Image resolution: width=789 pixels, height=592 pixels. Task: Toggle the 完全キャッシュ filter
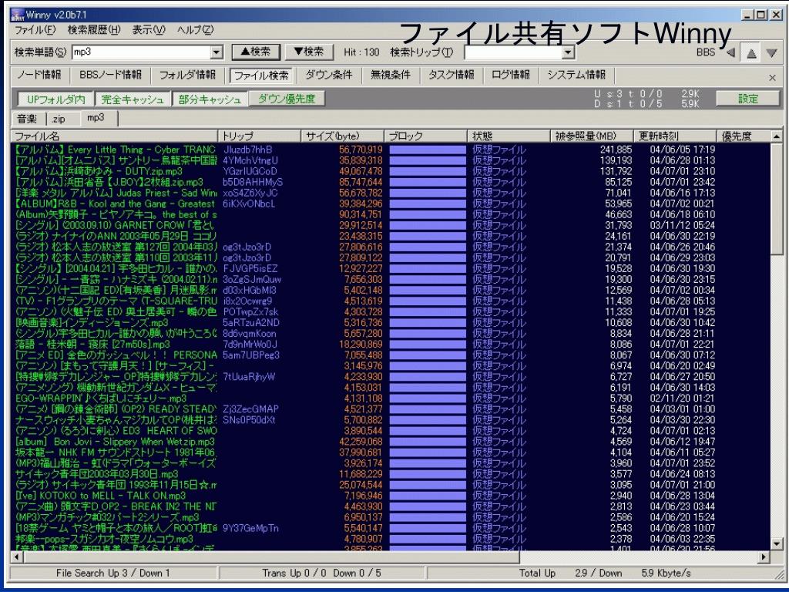133,99
